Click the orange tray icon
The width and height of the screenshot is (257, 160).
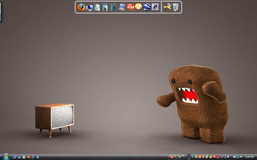[x=199, y=157]
